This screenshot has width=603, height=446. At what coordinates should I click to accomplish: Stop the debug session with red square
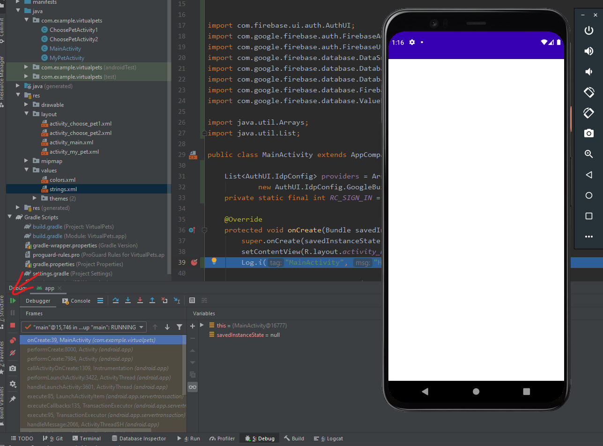13,325
